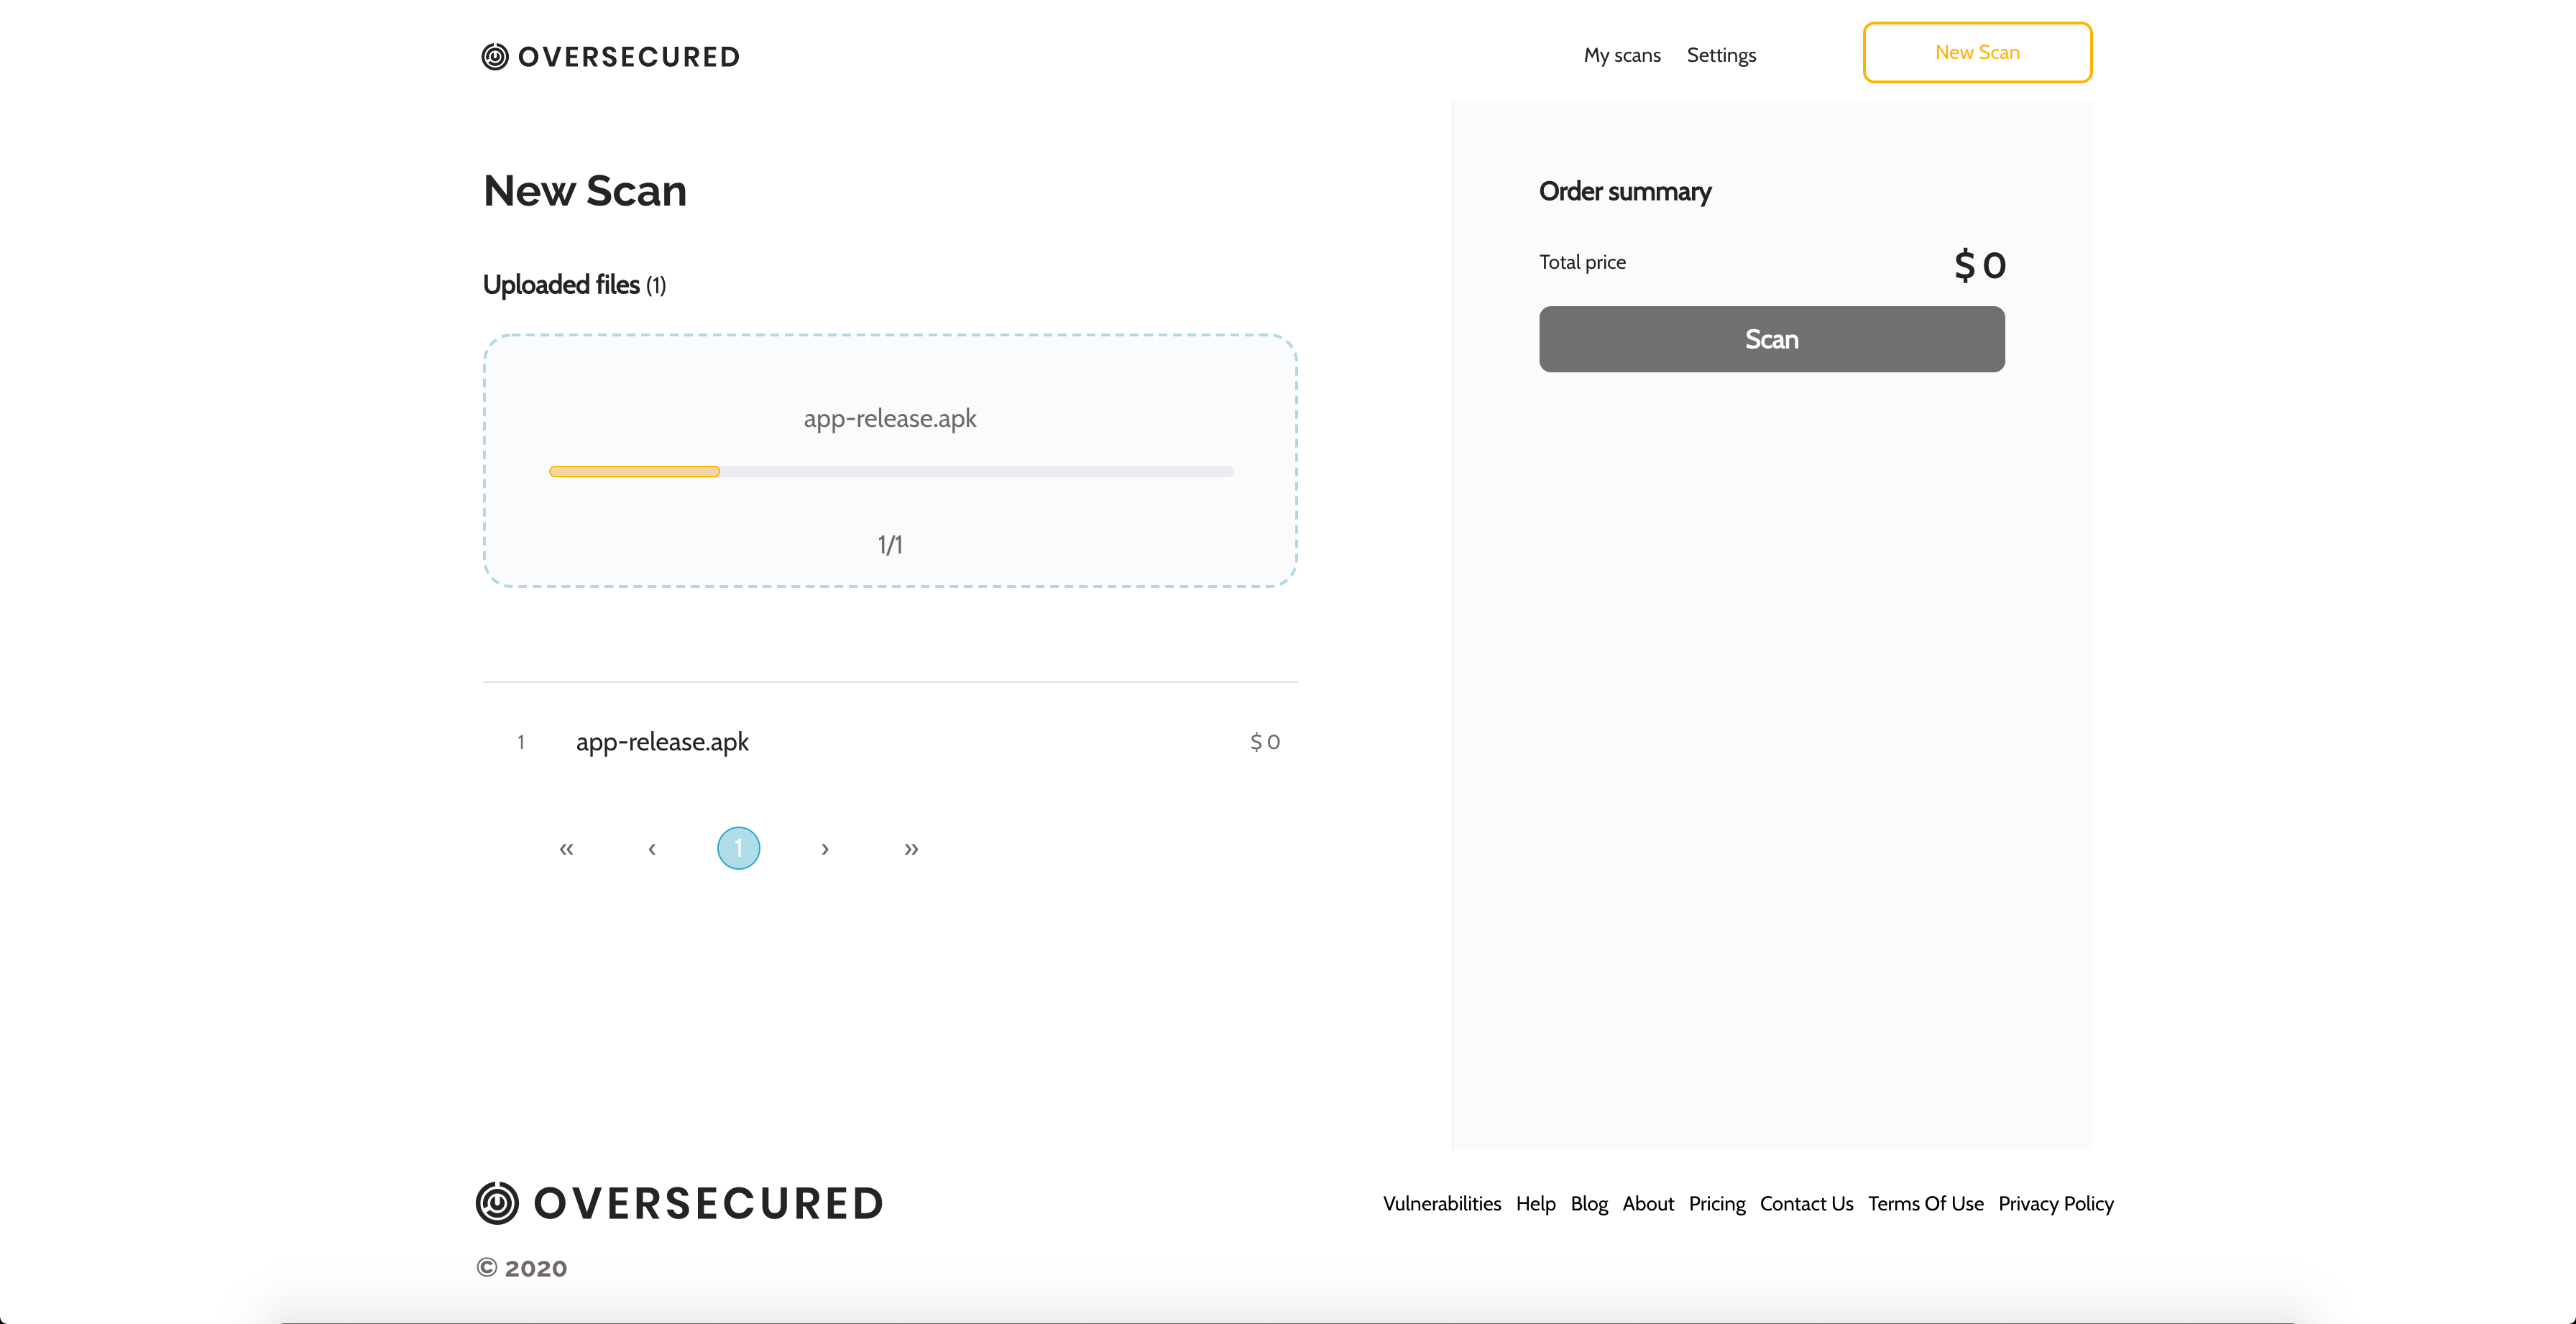
Task: Click the app-release.apk upload progress bar
Action: pyautogui.click(x=890, y=470)
